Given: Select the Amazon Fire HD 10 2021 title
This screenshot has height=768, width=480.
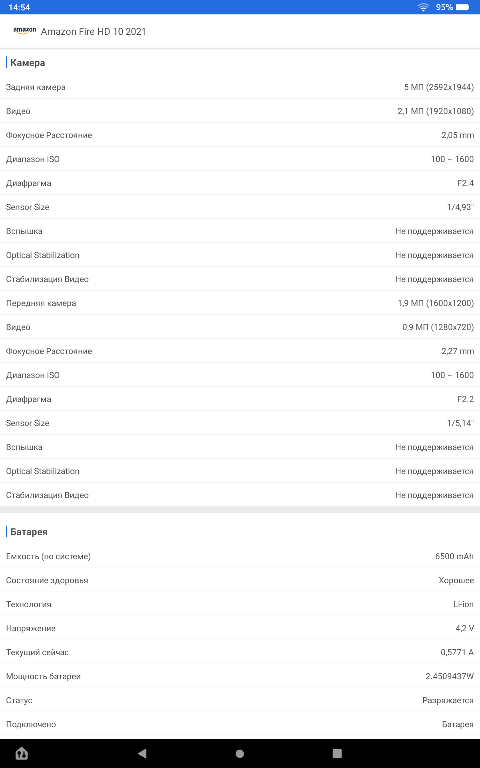Looking at the screenshot, I should tap(93, 32).
